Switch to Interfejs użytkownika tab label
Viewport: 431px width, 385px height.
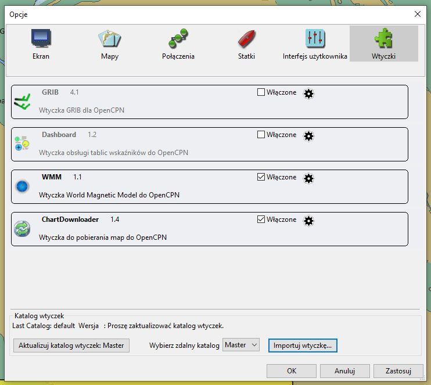pyautogui.click(x=315, y=56)
